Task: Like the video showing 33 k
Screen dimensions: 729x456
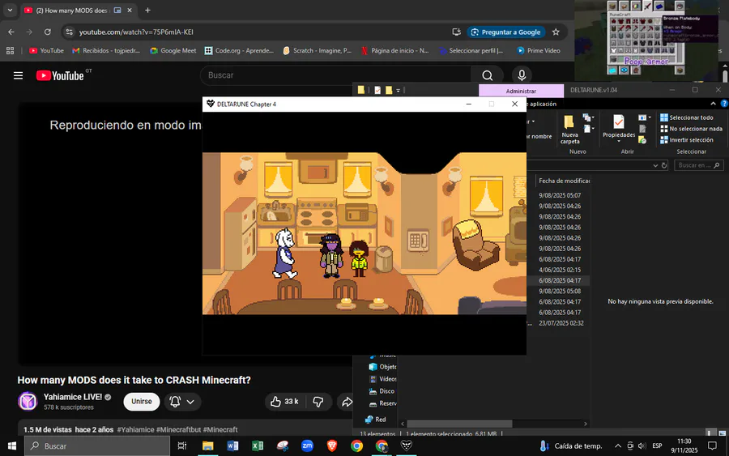Action: point(284,401)
